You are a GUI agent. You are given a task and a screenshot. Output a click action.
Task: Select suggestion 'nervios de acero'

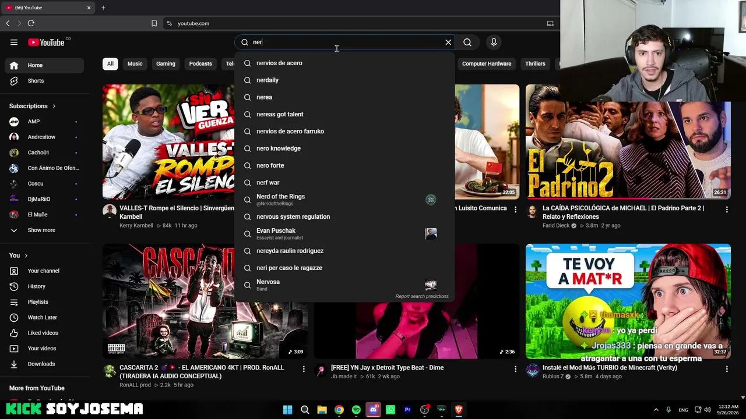tap(344, 63)
